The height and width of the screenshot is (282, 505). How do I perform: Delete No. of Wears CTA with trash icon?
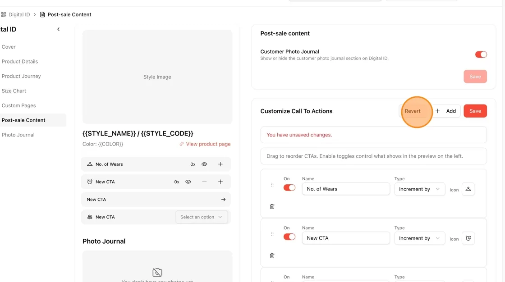click(272, 207)
